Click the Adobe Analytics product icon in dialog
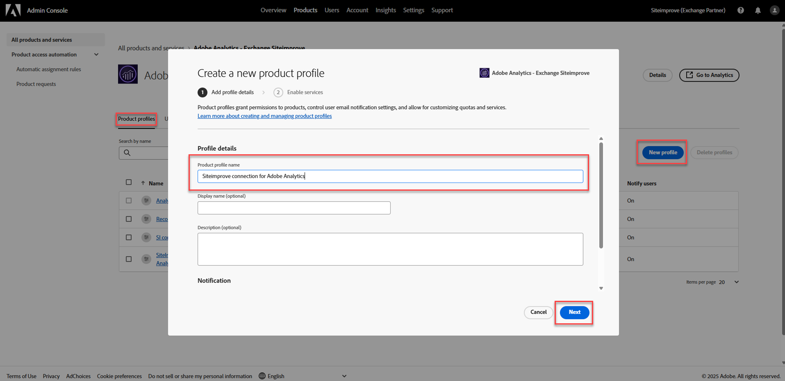 coord(484,73)
